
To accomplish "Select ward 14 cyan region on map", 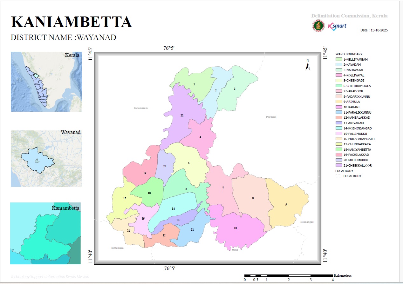I will tap(173, 209).
